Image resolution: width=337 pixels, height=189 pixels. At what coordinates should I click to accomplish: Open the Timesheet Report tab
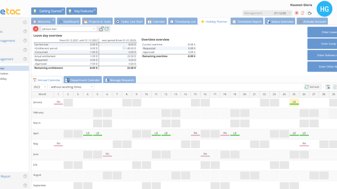click(x=247, y=21)
